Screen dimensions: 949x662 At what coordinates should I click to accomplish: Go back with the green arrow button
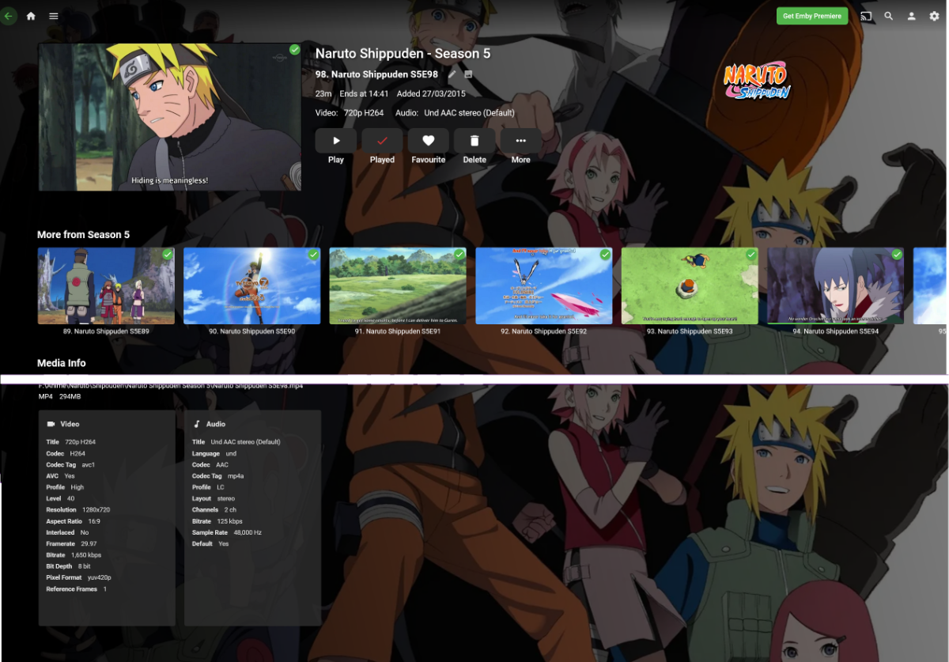point(8,16)
